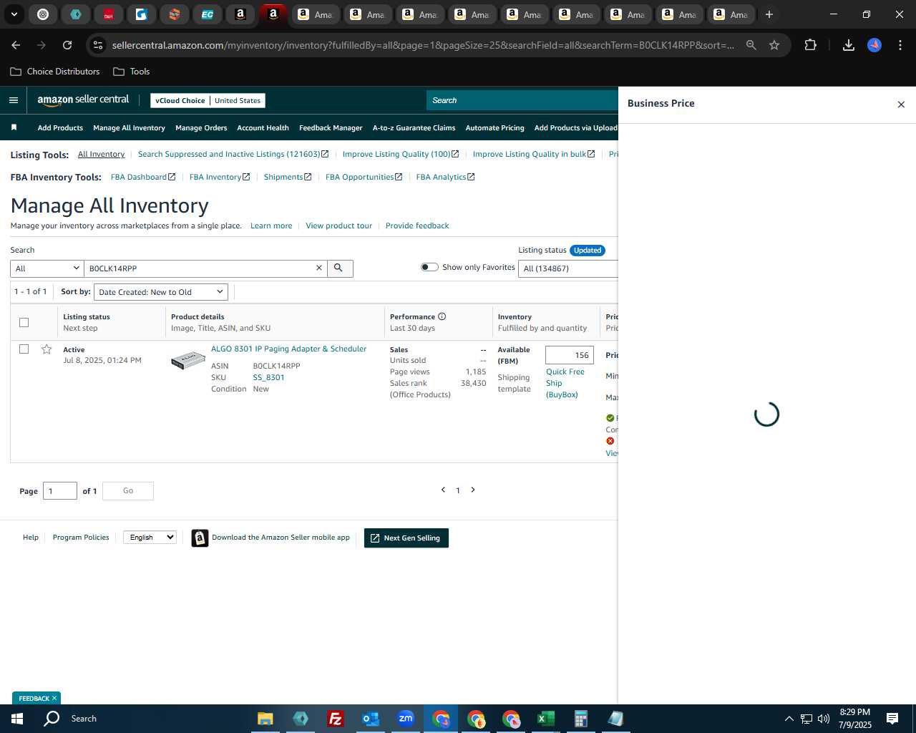Image resolution: width=916 pixels, height=733 pixels.
Task: Check the ALGO 8301 listing checkbox
Action: coord(24,349)
